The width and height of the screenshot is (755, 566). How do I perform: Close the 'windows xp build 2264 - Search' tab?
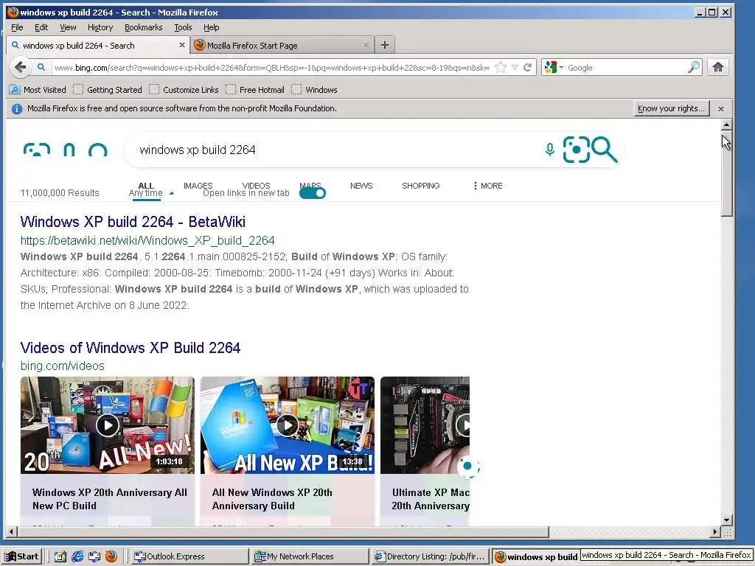click(181, 45)
